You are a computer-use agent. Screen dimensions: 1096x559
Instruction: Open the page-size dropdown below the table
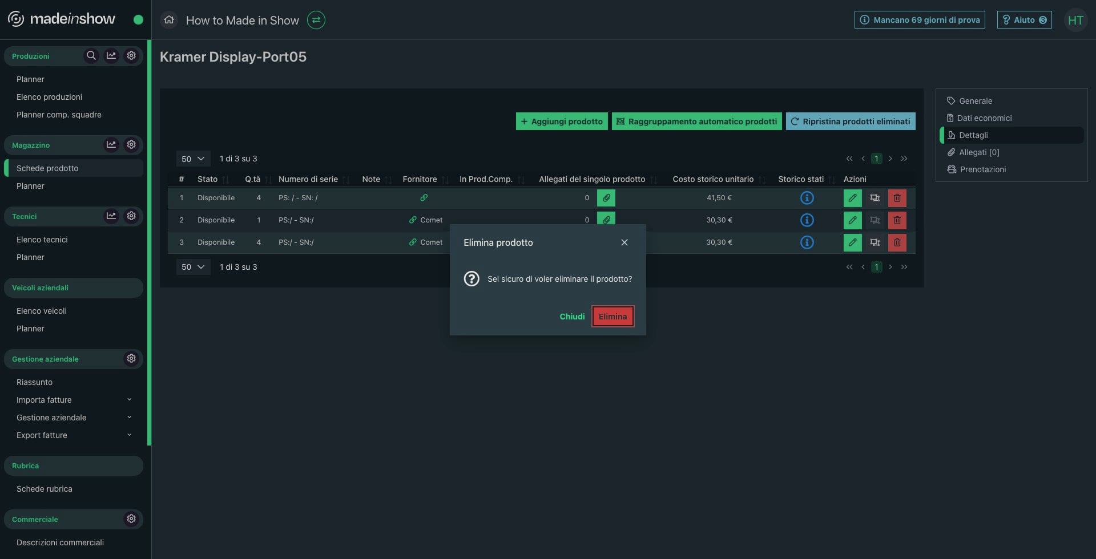193,267
